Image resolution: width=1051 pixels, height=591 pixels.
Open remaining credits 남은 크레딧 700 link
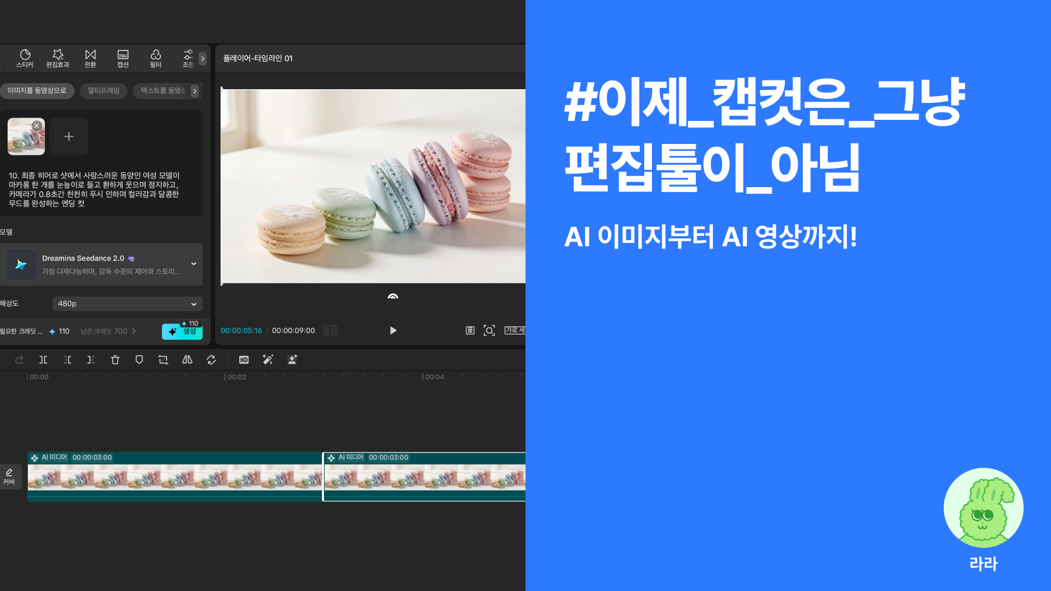pyautogui.click(x=108, y=332)
